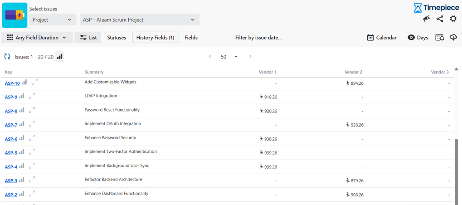Open the Project type dropdown
Image resolution: width=462 pixels, height=205 pixels.
[x=53, y=20]
